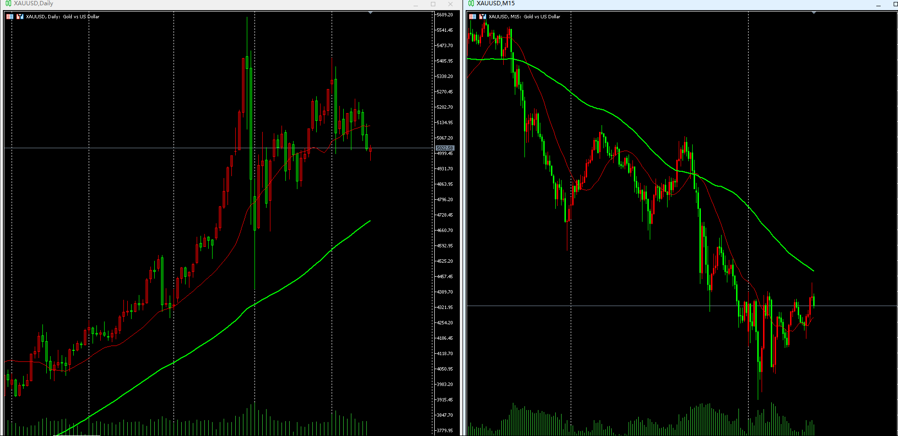Select the XAUUSD,Daily title bar text
This screenshot has width=898, height=436.
pyautogui.click(x=33, y=3)
